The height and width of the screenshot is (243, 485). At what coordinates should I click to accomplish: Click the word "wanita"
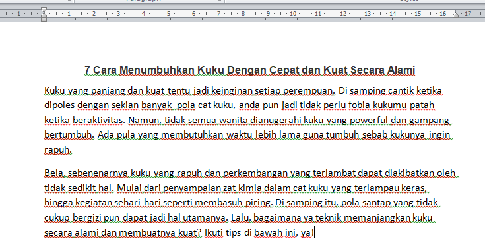pyautogui.click(x=234, y=120)
